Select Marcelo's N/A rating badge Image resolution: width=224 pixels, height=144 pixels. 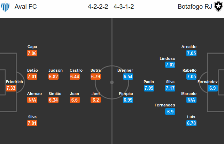[x=192, y=100]
